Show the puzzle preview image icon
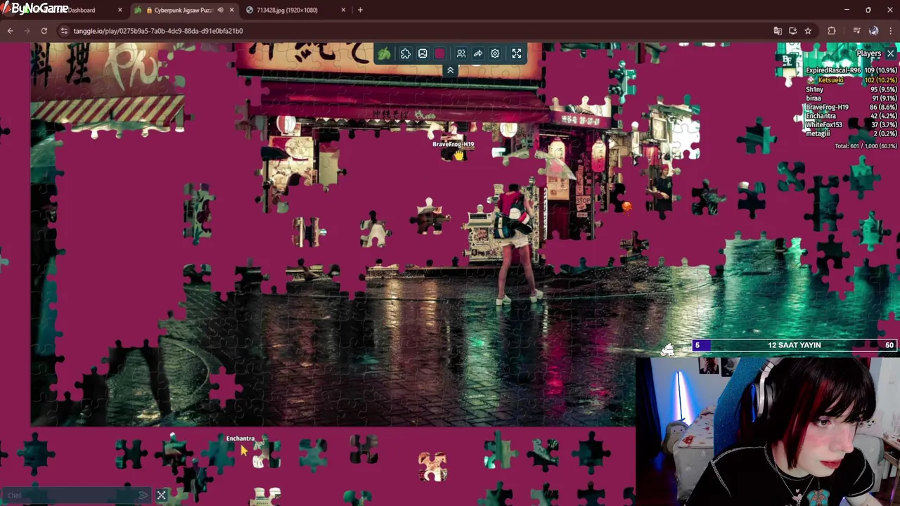 pyautogui.click(x=423, y=53)
